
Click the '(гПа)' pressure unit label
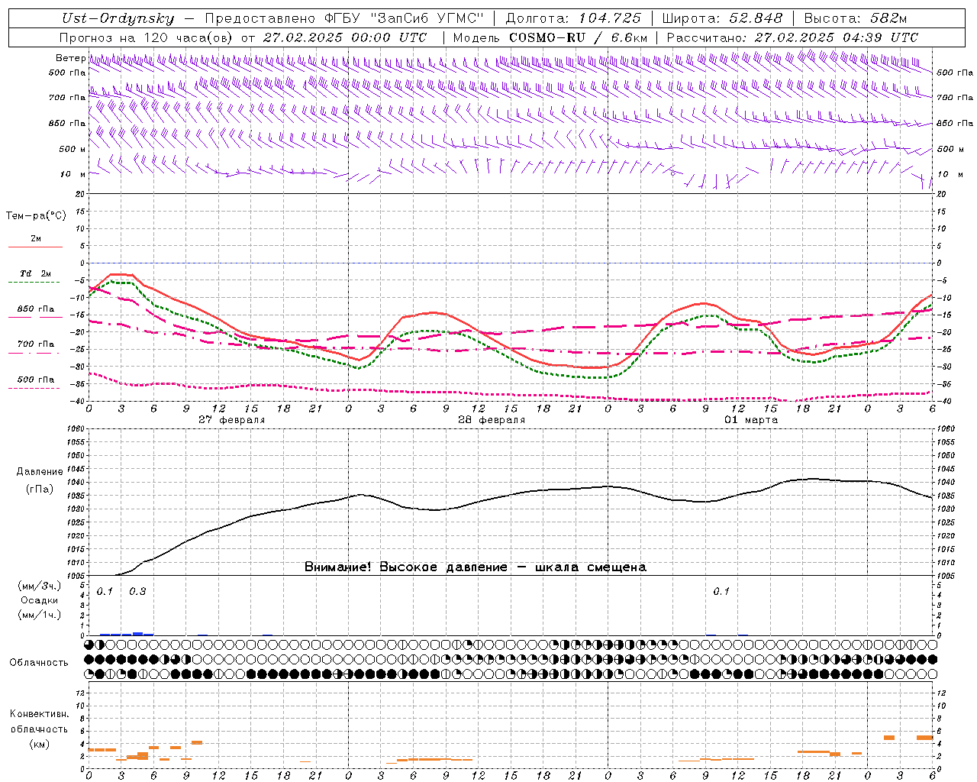pos(39,490)
